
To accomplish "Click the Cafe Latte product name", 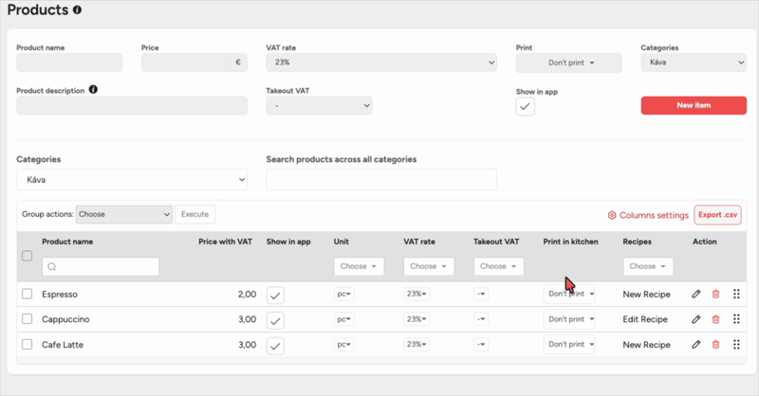I will pyautogui.click(x=63, y=344).
